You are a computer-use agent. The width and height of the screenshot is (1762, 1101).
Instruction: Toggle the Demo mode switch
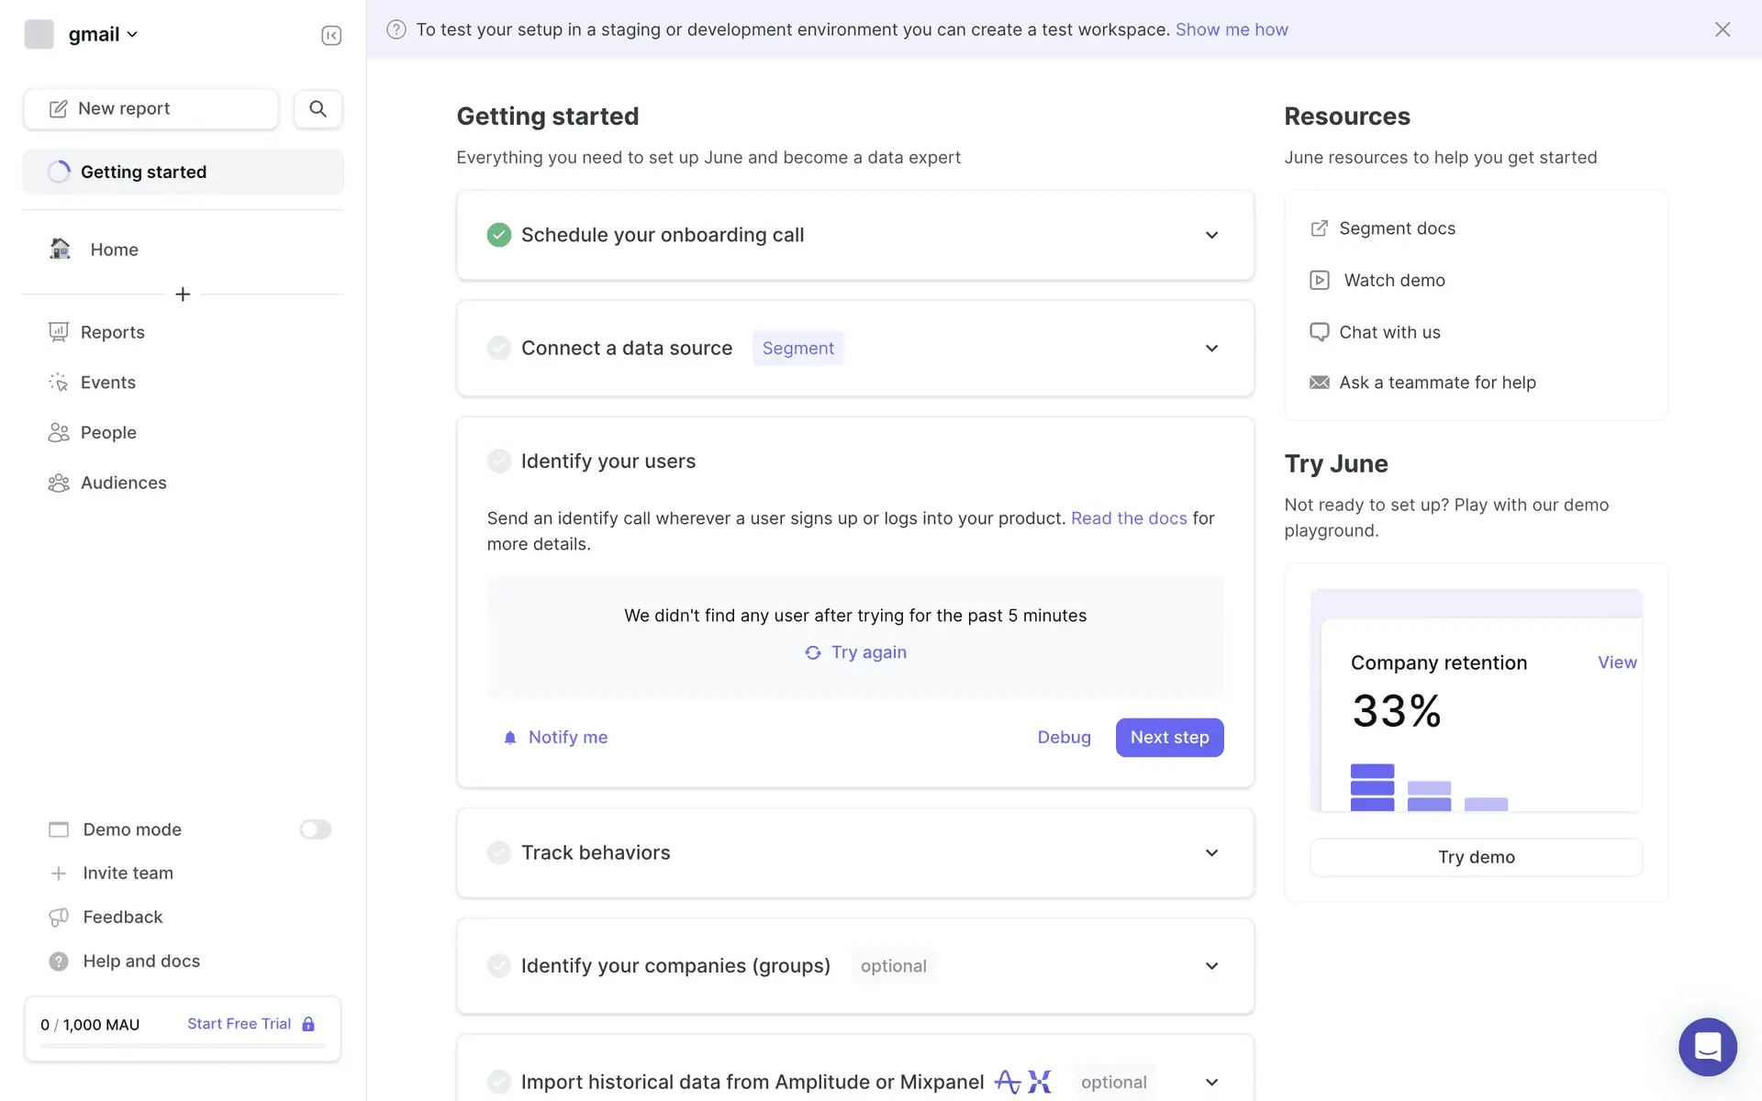coord(315,829)
